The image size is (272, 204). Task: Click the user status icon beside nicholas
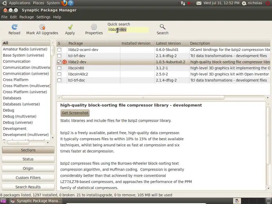coord(244,3)
